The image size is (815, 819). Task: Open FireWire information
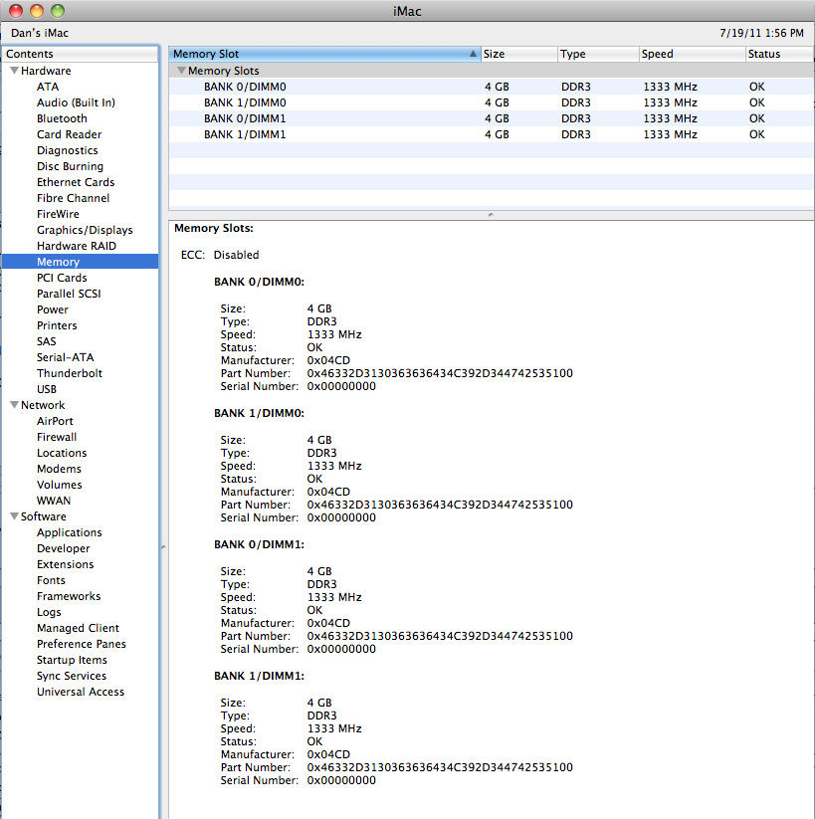coord(58,214)
